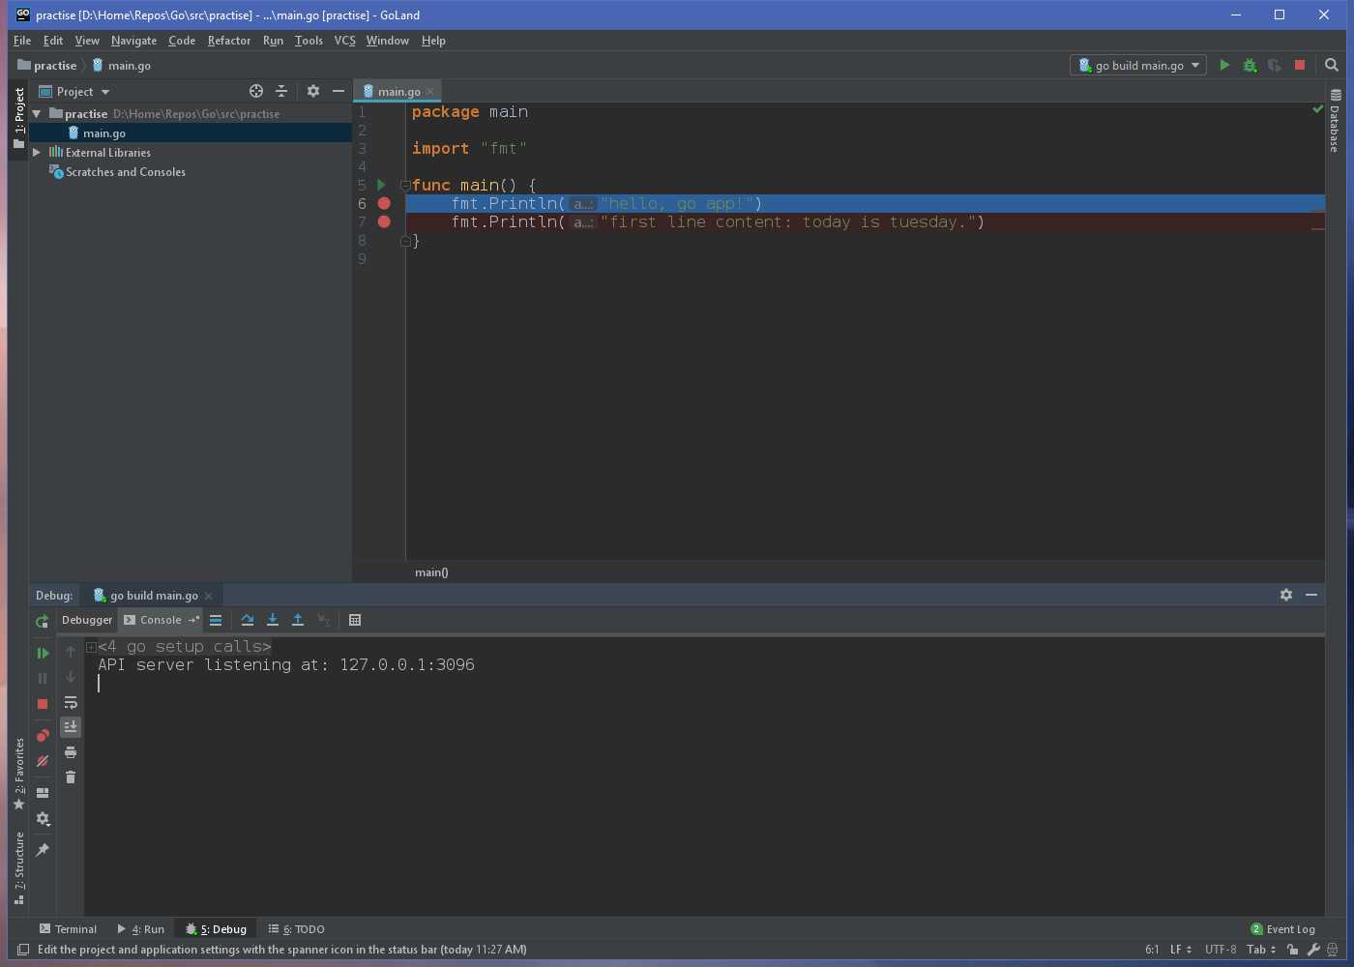Image resolution: width=1354 pixels, height=967 pixels.
Task: Switch to the Debugger tab
Action: pos(87,620)
